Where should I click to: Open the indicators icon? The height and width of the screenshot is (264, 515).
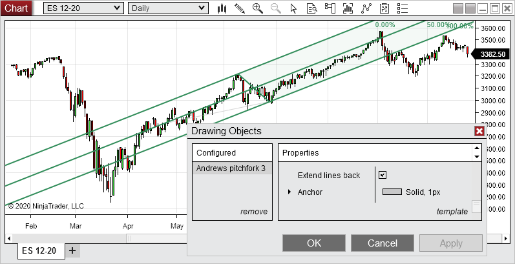click(348, 8)
